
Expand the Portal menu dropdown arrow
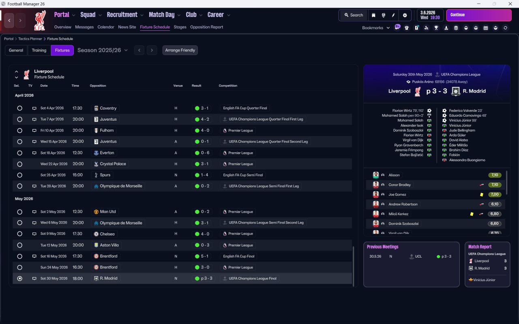pyautogui.click(x=73, y=15)
